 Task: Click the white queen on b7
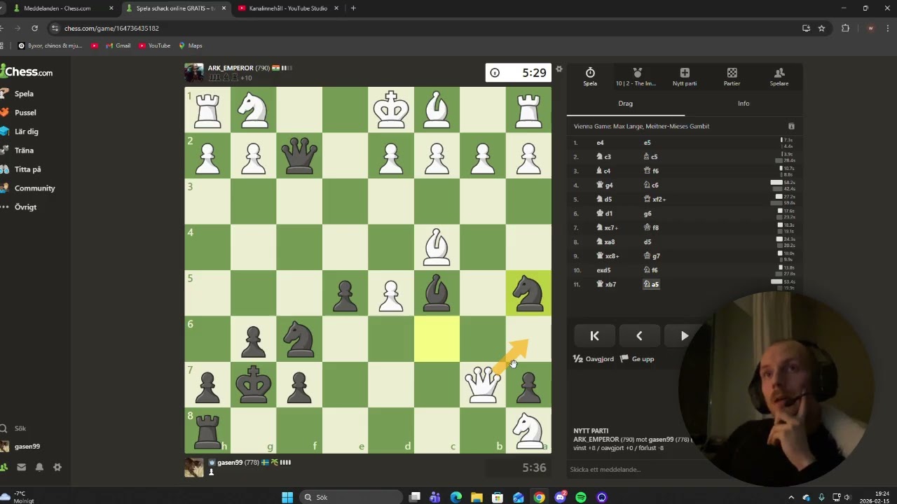pos(483,384)
